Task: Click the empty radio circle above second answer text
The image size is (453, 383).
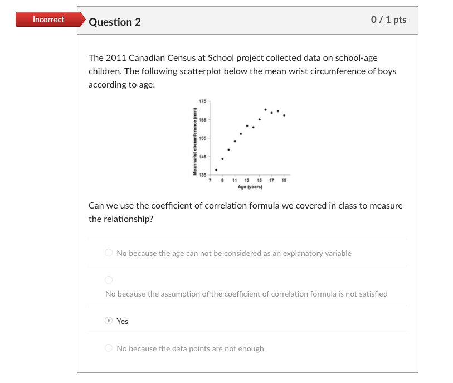Action: [x=109, y=279]
